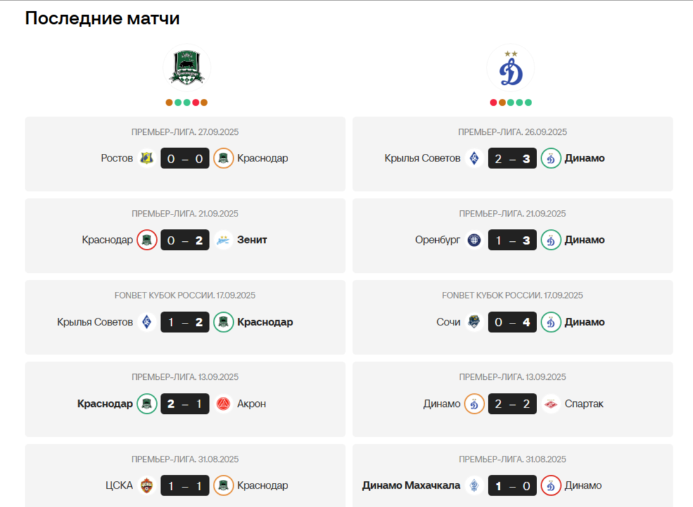Click the Akron red triangle logo
This screenshot has width=693, height=507.
click(x=223, y=404)
